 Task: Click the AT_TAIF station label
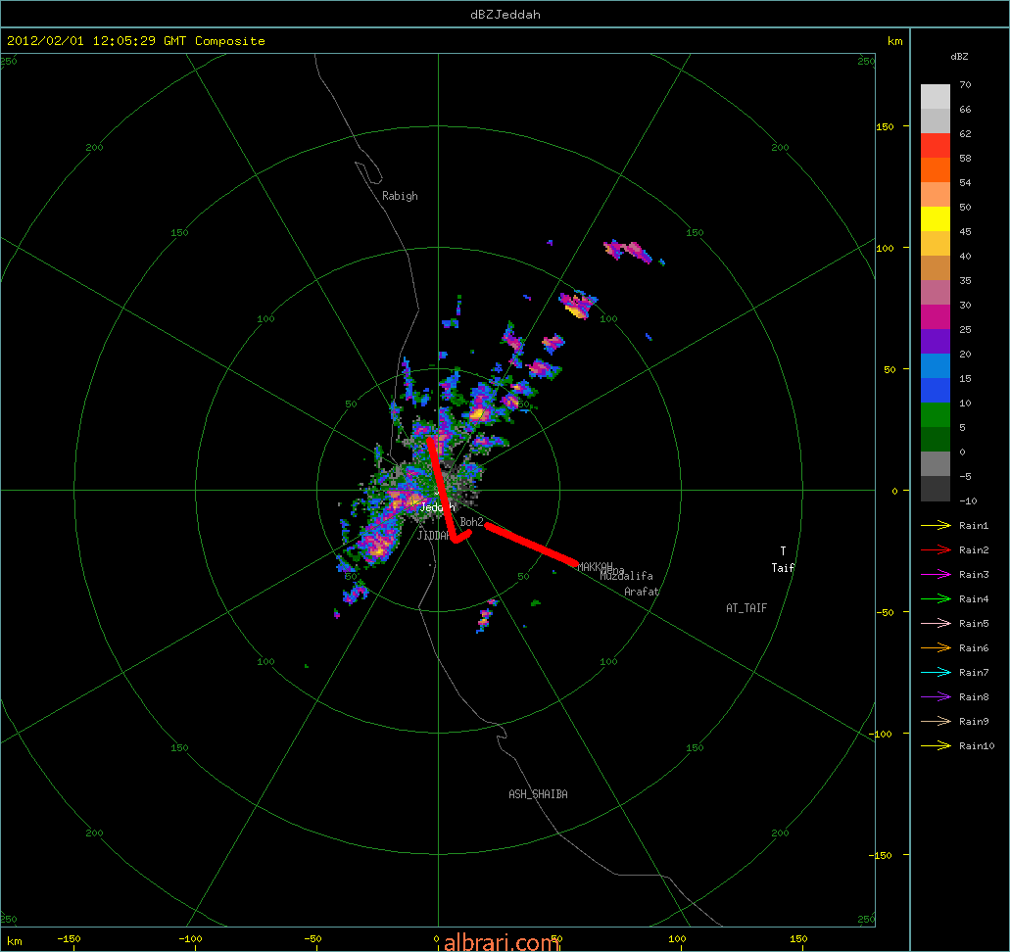(x=746, y=608)
